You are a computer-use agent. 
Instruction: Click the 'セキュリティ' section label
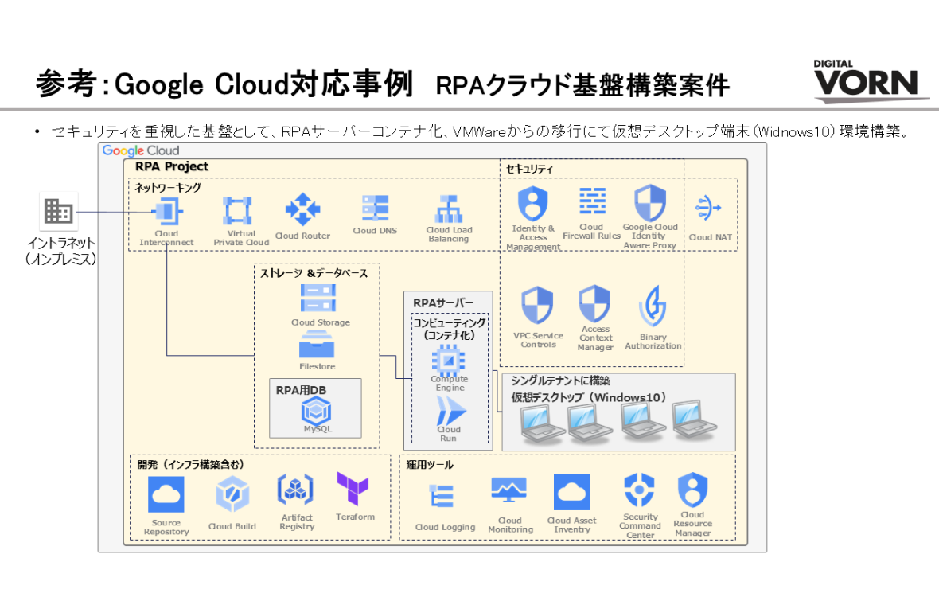click(529, 169)
